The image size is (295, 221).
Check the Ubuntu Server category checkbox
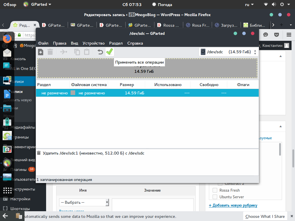coord(215,197)
